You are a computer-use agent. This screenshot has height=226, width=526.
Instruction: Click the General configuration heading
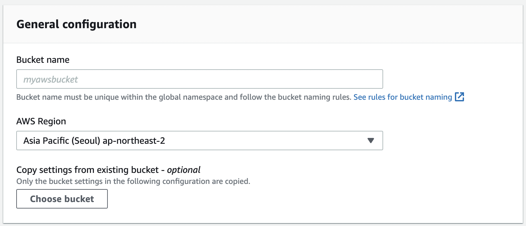click(x=76, y=24)
